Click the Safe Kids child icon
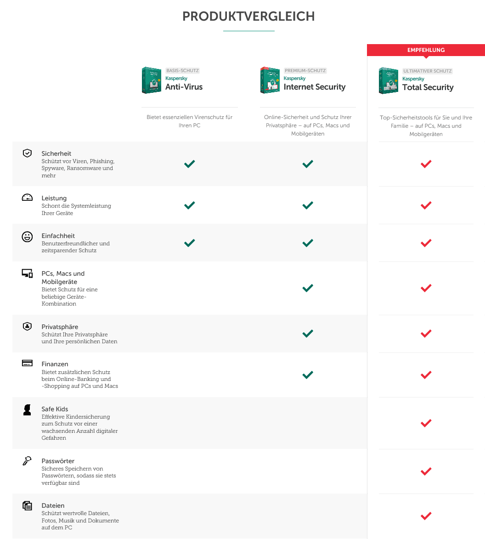 (x=27, y=410)
